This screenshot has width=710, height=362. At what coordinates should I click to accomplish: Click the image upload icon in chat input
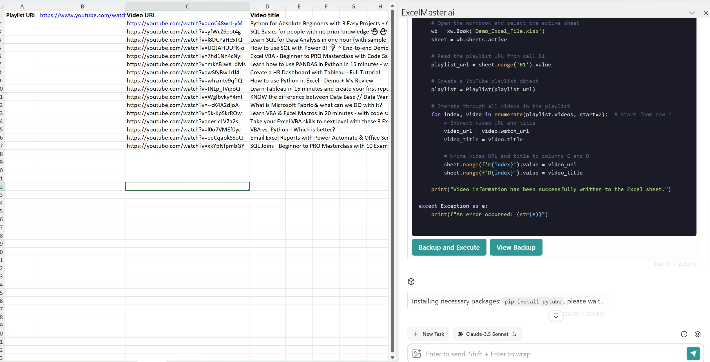pos(417,354)
